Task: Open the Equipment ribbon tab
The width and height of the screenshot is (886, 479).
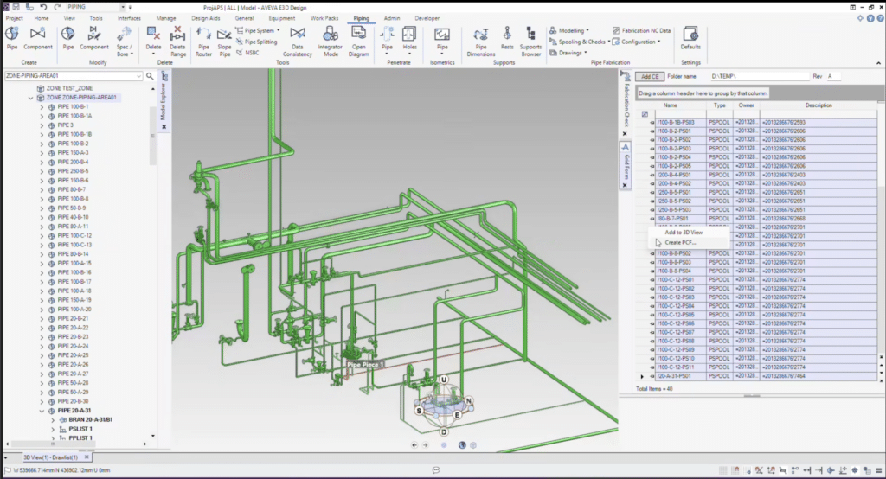Action: pos(281,18)
